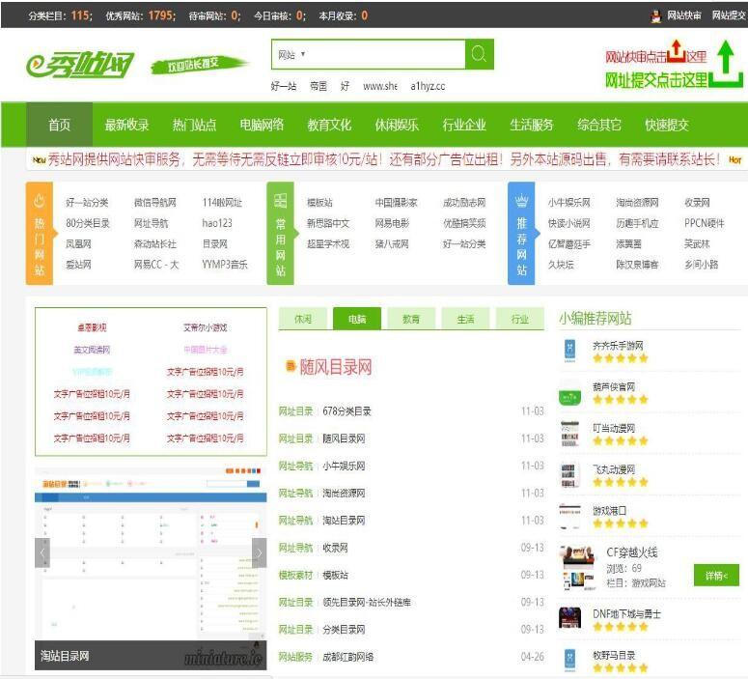Click the 齐齐乐手游网 site icon
The image size is (748, 679).
(569, 350)
